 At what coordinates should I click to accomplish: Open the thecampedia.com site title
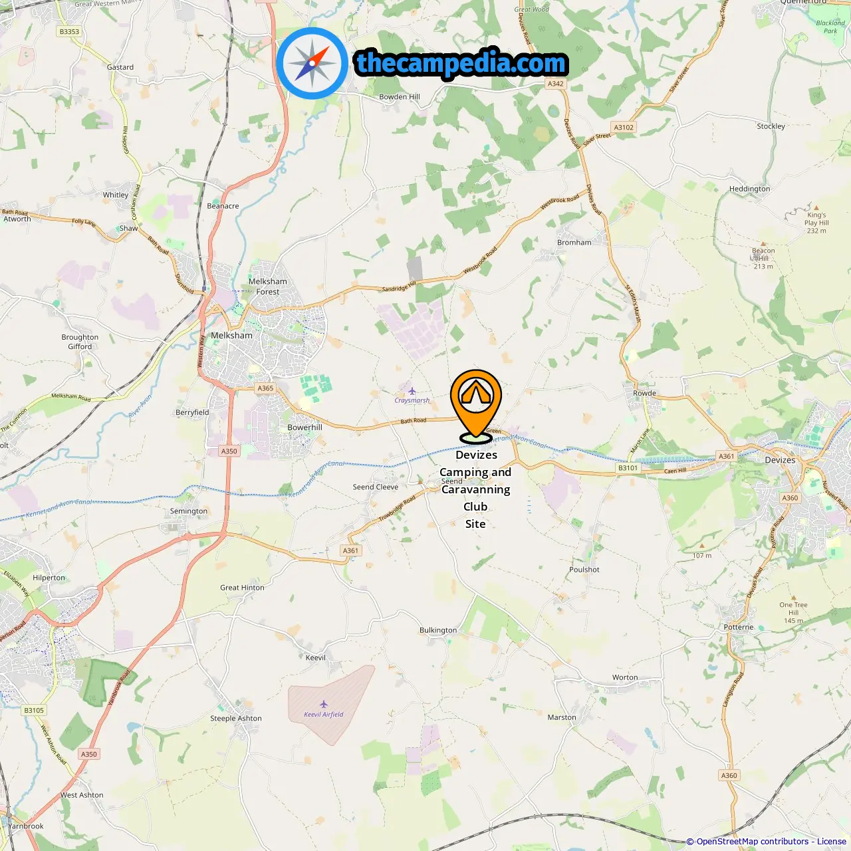point(461,63)
